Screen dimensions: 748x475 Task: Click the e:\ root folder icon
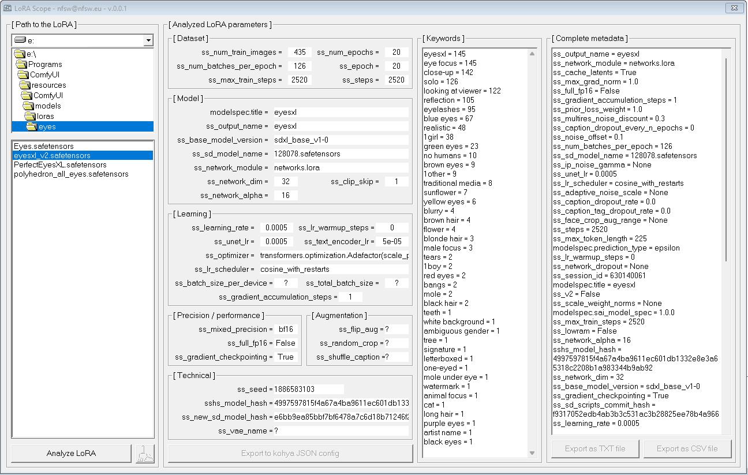19,54
